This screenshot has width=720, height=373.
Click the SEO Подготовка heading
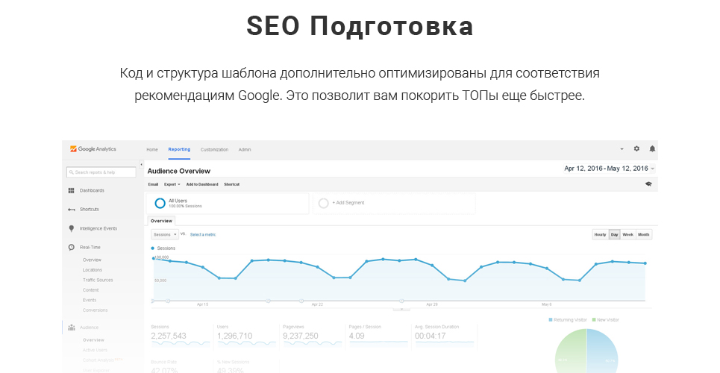pos(360,25)
